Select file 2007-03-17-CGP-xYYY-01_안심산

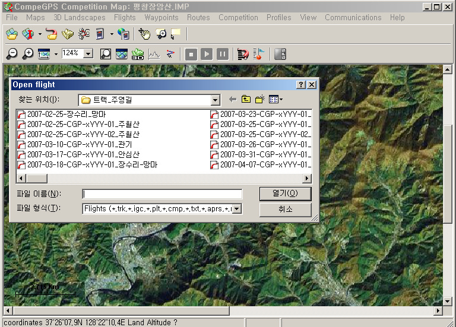[x=78, y=155]
